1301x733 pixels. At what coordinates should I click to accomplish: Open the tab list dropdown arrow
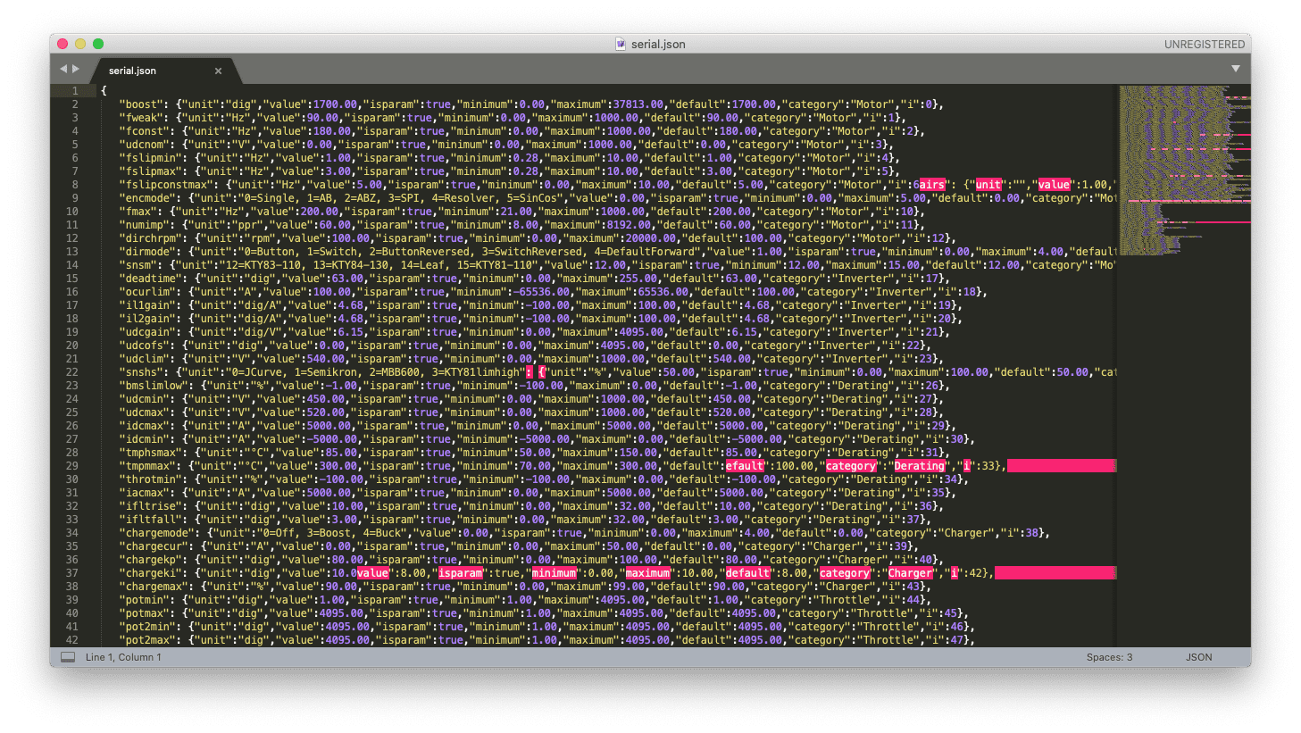[x=1236, y=69]
